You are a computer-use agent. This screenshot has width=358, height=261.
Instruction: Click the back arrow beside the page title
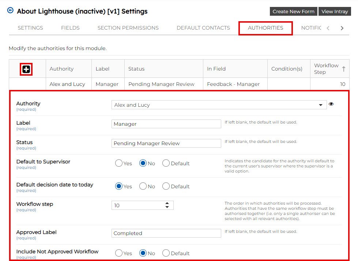10,11
